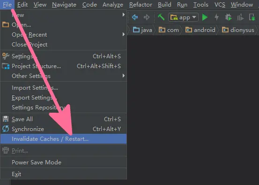This screenshot has width=259, height=185.
Task: Open the Tools menu
Action: [201, 5]
